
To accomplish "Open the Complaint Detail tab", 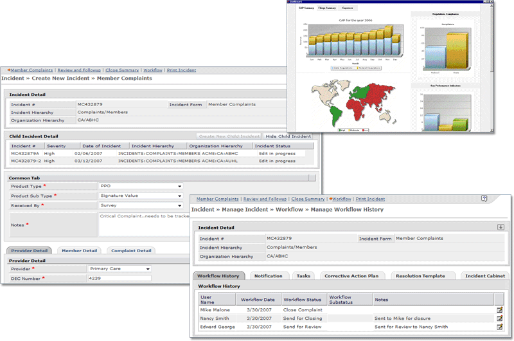I will (131, 250).
